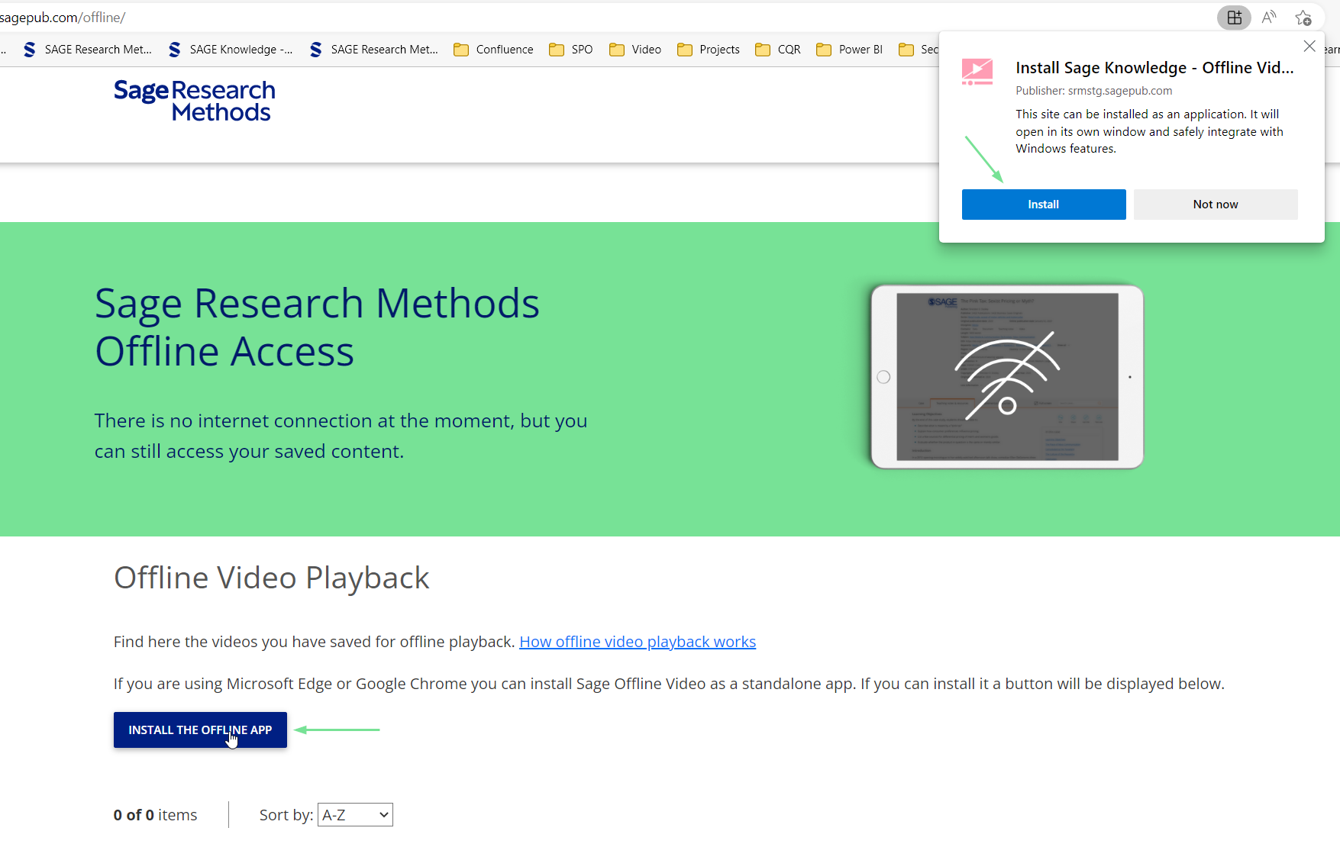Viewport: 1340px width, 844px height.
Task: Close the install prompt popup
Action: 1309,47
